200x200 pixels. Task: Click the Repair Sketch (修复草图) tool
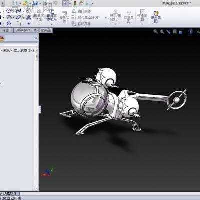tap(129, 16)
